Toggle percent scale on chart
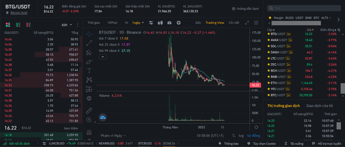 [x=233, y=136]
